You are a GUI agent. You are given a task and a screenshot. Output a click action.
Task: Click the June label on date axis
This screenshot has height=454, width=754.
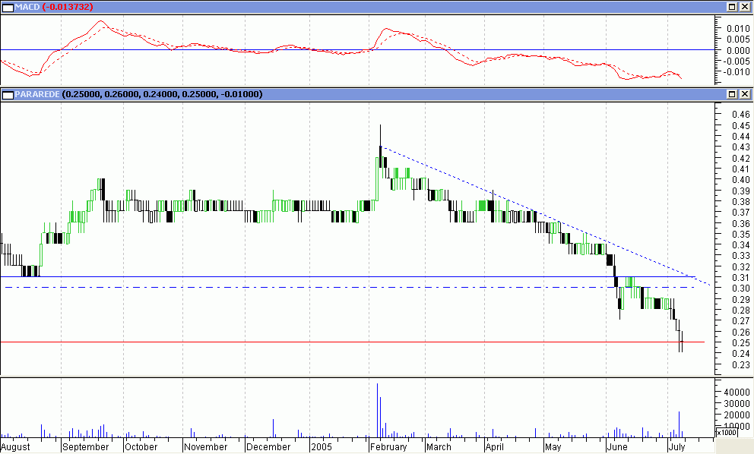click(x=617, y=447)
